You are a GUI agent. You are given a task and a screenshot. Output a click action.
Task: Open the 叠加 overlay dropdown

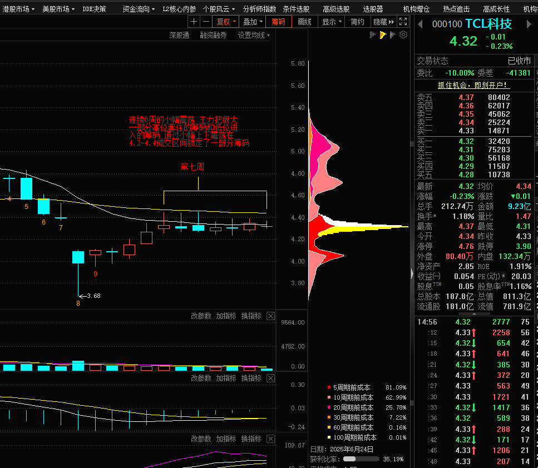point(253,22)
